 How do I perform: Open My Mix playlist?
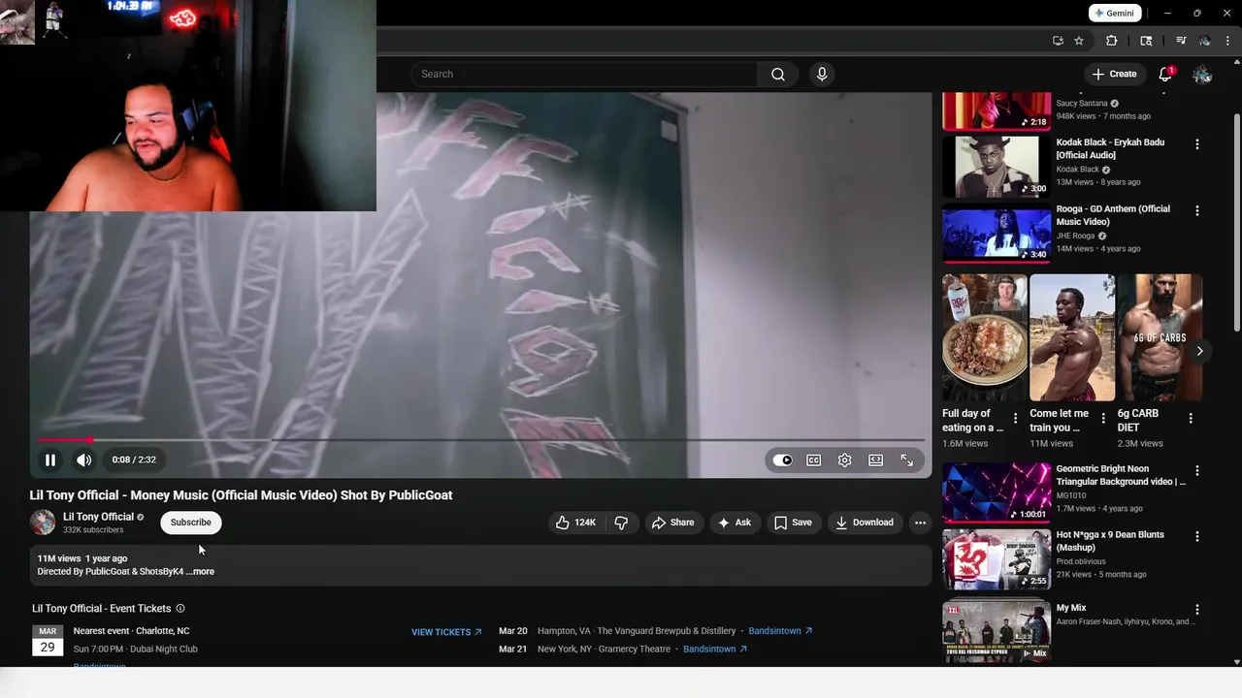pyautogui.click(x=997, y=630)
